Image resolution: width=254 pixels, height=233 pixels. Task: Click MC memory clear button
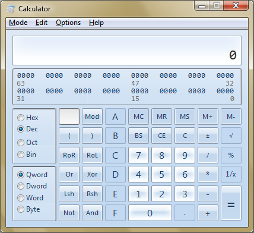138,116
